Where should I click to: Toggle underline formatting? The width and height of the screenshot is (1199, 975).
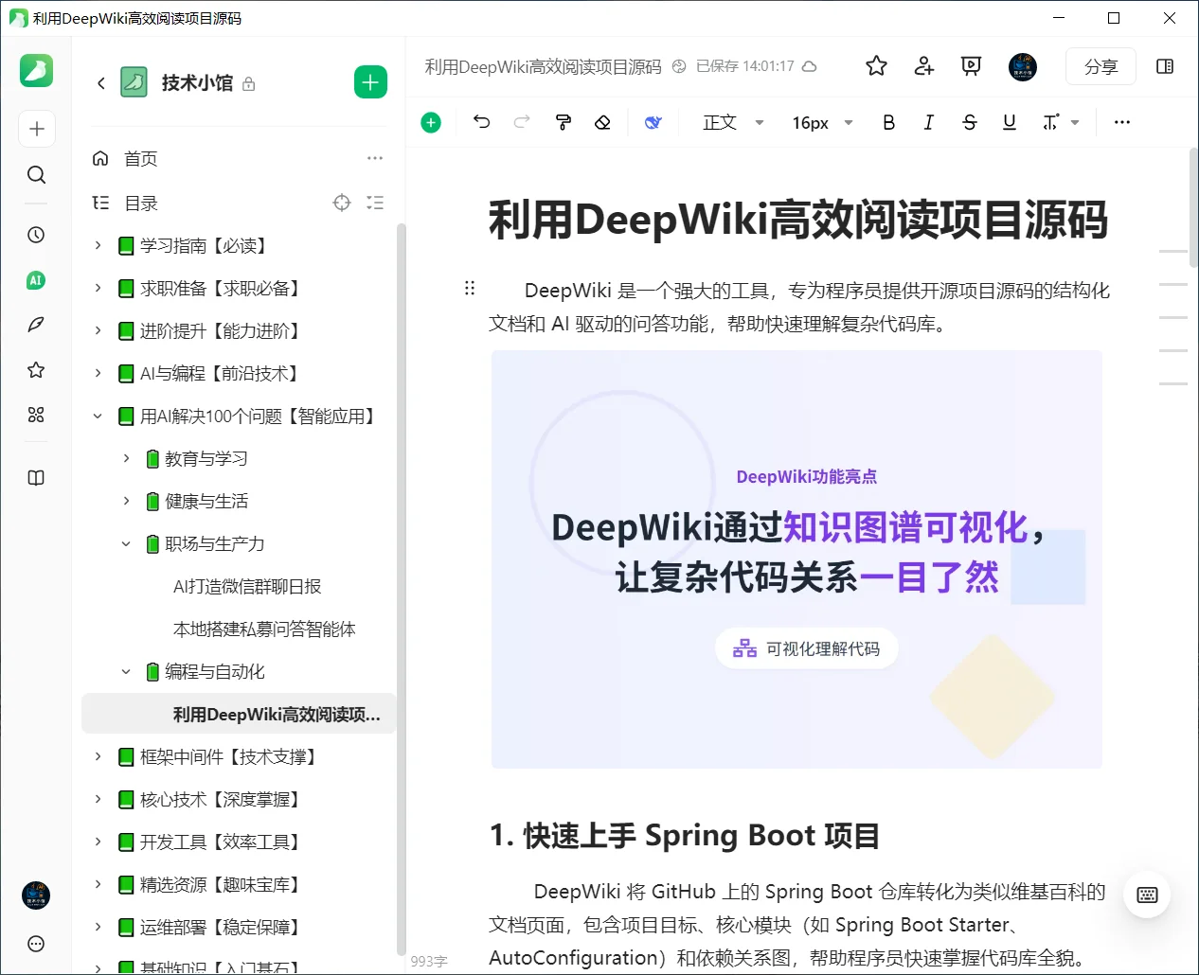(1009, 121)
